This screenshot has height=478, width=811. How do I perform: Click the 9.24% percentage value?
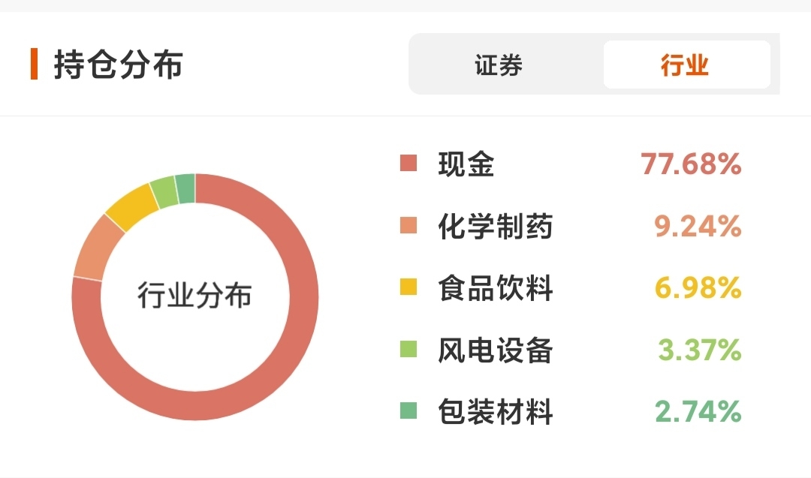[x=698, y=227]
